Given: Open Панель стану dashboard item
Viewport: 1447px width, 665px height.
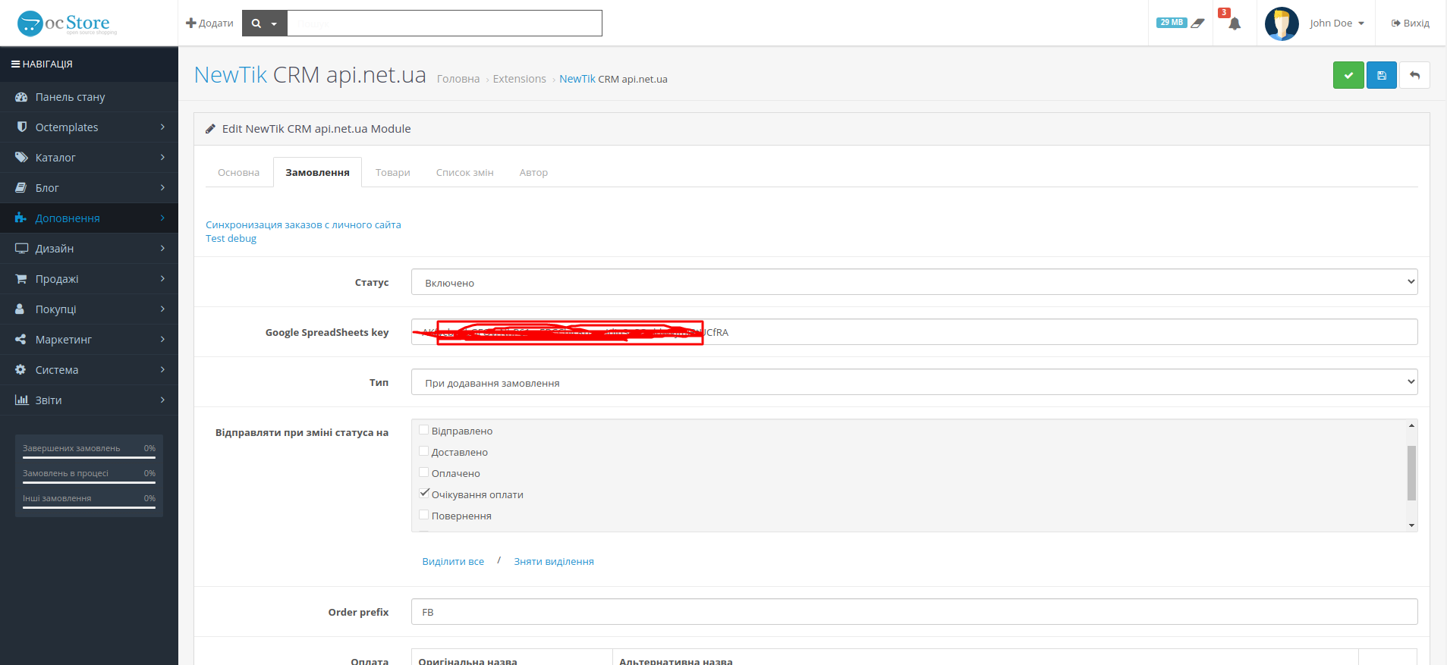Looking at the screenshot, I should tap(89, 97).
